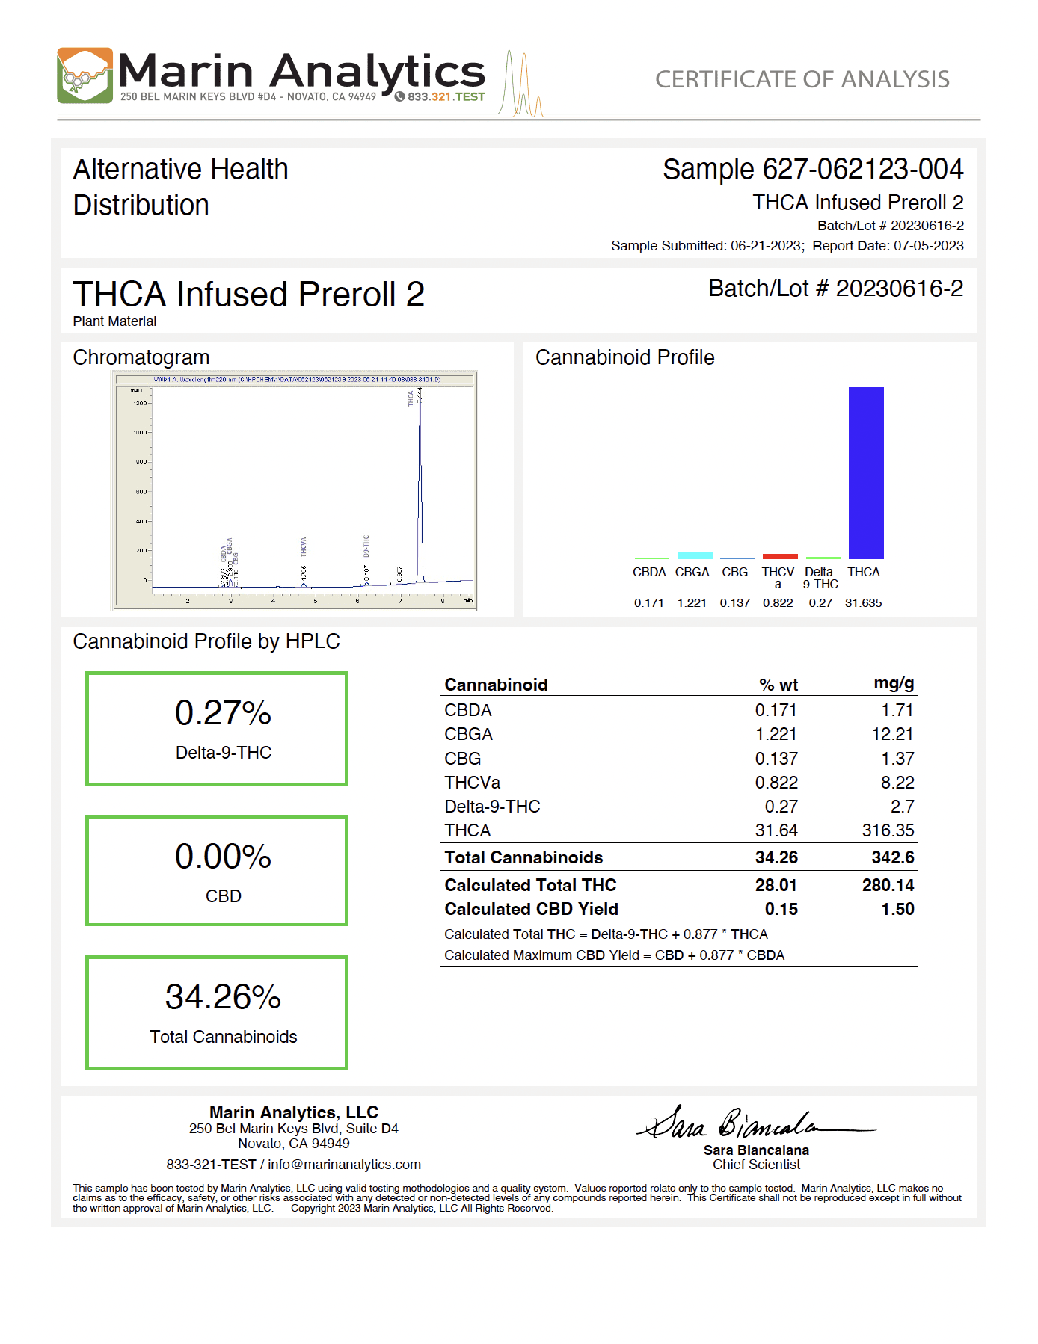Click the CBG row's 0.137 value in table

pos(776,759)
